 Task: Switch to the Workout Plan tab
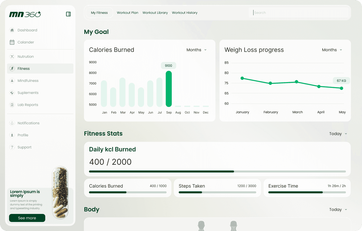127,13
